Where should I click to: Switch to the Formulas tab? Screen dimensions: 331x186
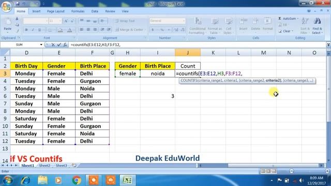coord(78,11)
